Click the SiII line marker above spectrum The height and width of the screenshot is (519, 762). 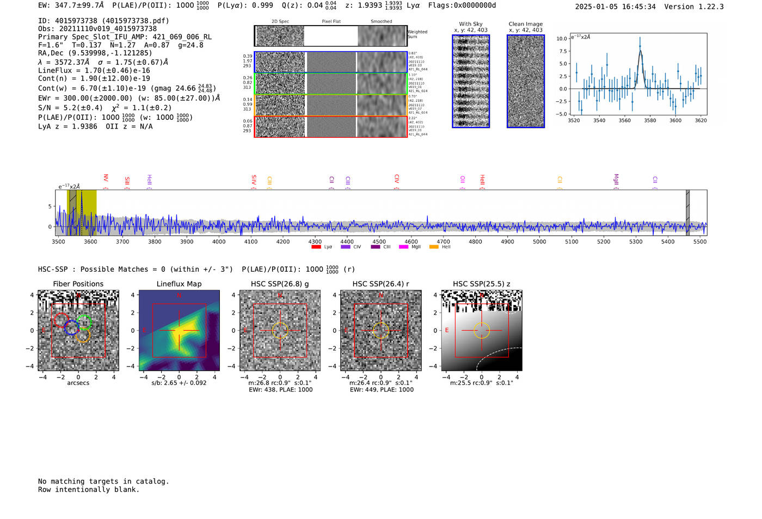pos(127,182)
